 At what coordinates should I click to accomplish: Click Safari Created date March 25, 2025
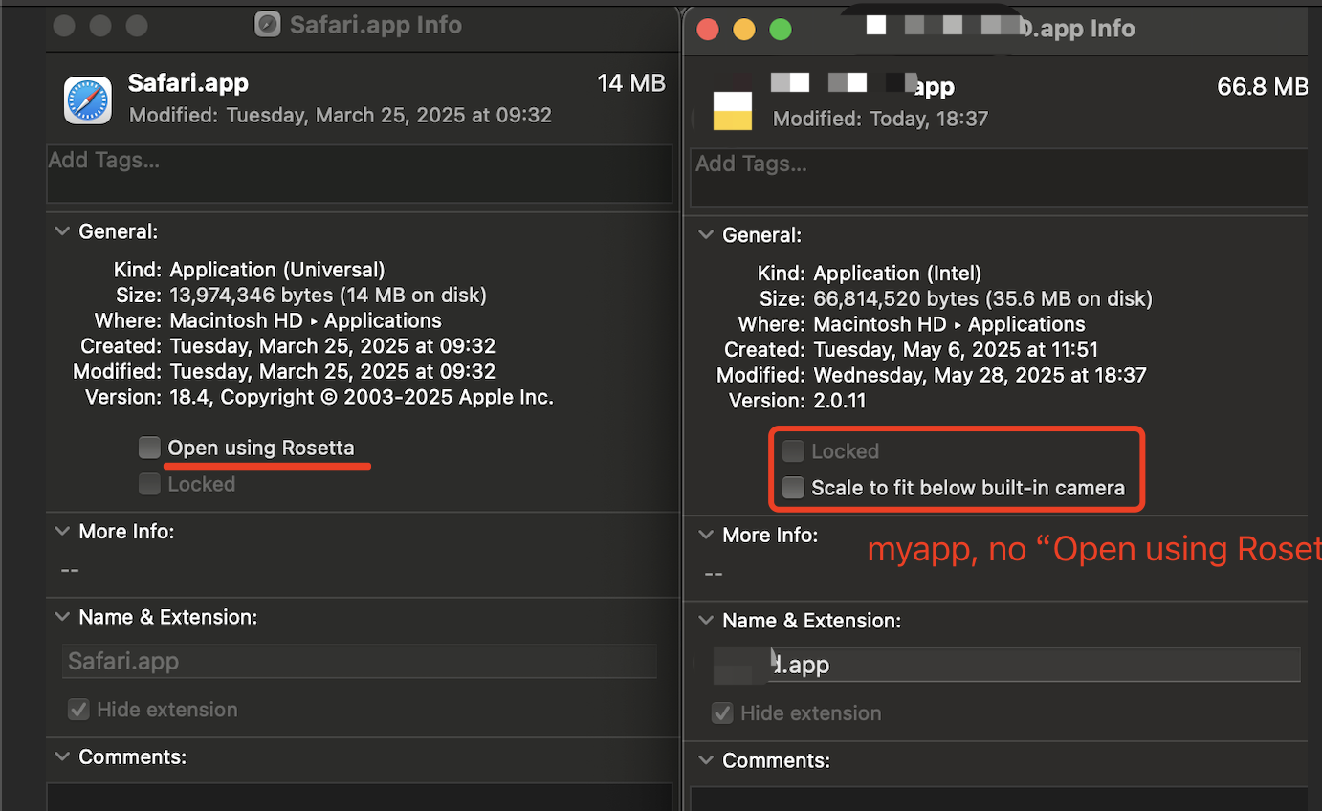pyautogui.click(x=333, y=346)
